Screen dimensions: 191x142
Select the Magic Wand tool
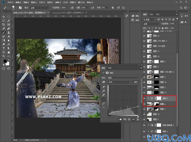pos(8,21)
